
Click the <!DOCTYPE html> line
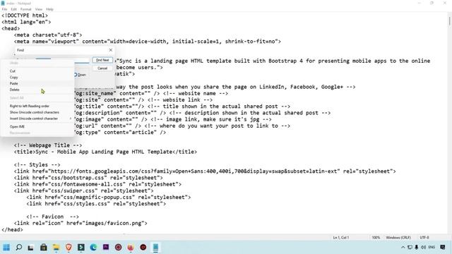point(25,16)
